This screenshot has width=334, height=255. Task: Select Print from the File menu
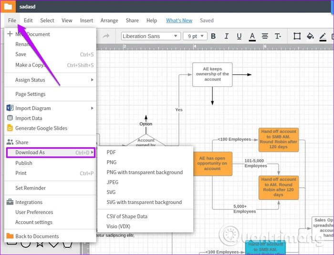tap(50, 173)
